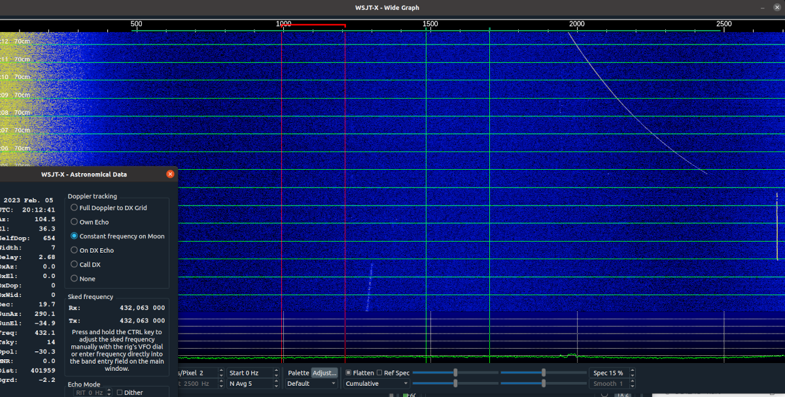Click the WSJT-X - Astronomical Data title
The width and height of the screenshot is (785, 397).
tap(84, 174)
